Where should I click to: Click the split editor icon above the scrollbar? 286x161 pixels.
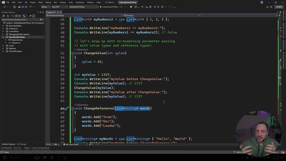(279, 16)
